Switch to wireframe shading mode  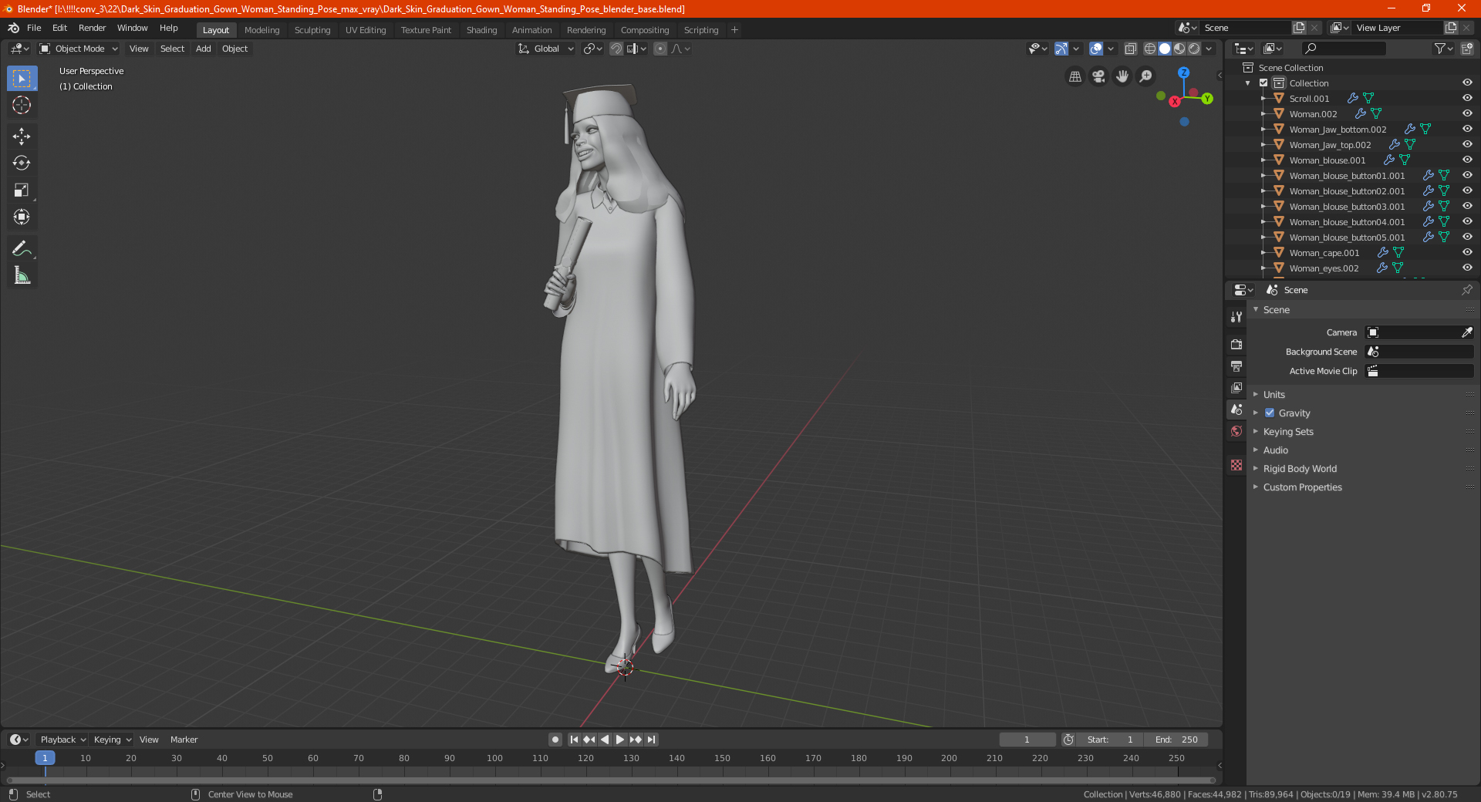point(1150,49)
